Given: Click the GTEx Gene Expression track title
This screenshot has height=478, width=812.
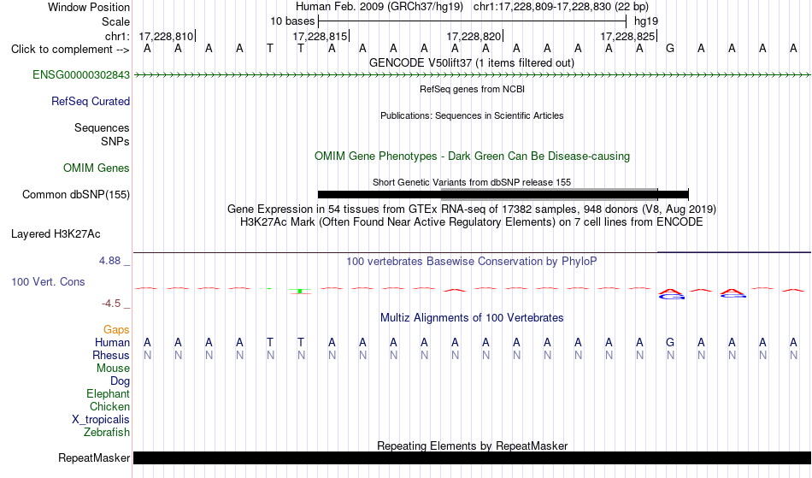Looking at the screenshot, I should click(472, 209).
